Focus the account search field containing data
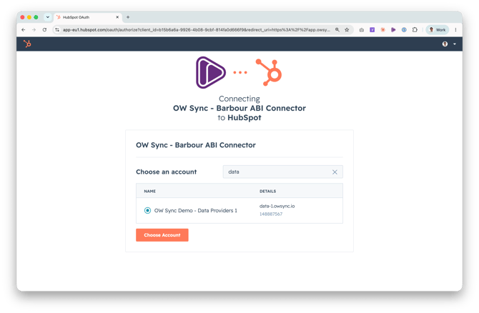This screenshot has width=479, height=313. click(x=283, y=172)
